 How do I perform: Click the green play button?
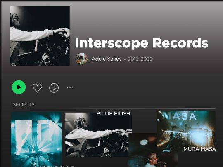pyautogui.click(x=19, y=87)
